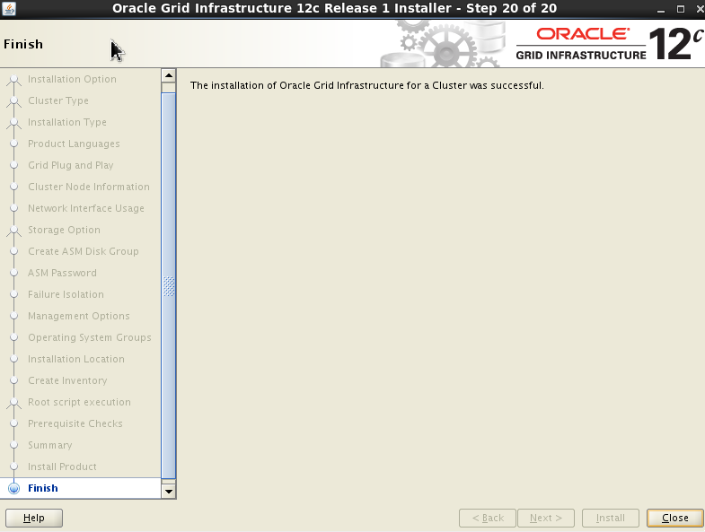Click the Close button to exit installer
Screen dimensions: 705x532
click(x=674, y=518)
